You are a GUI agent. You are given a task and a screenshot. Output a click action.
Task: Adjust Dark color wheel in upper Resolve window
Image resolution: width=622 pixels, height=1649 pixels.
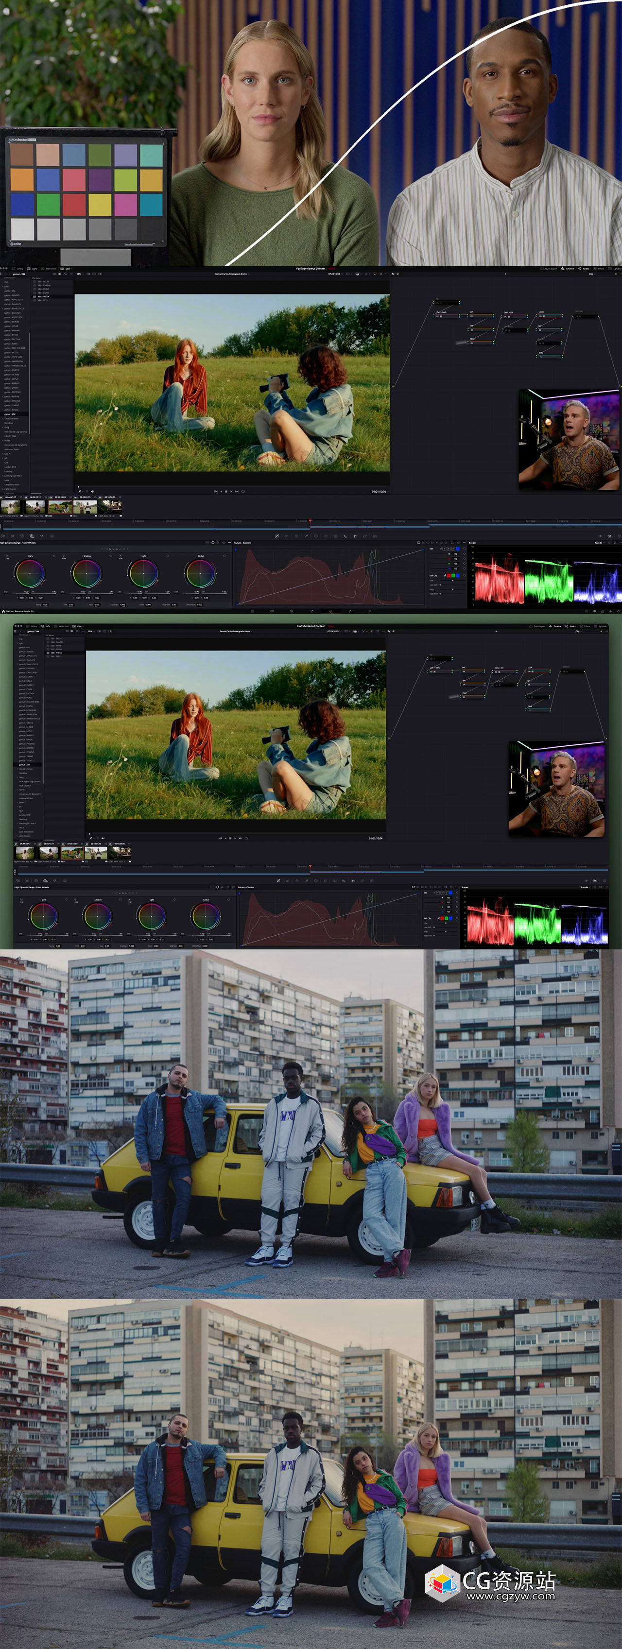click(x=30, y=573)
